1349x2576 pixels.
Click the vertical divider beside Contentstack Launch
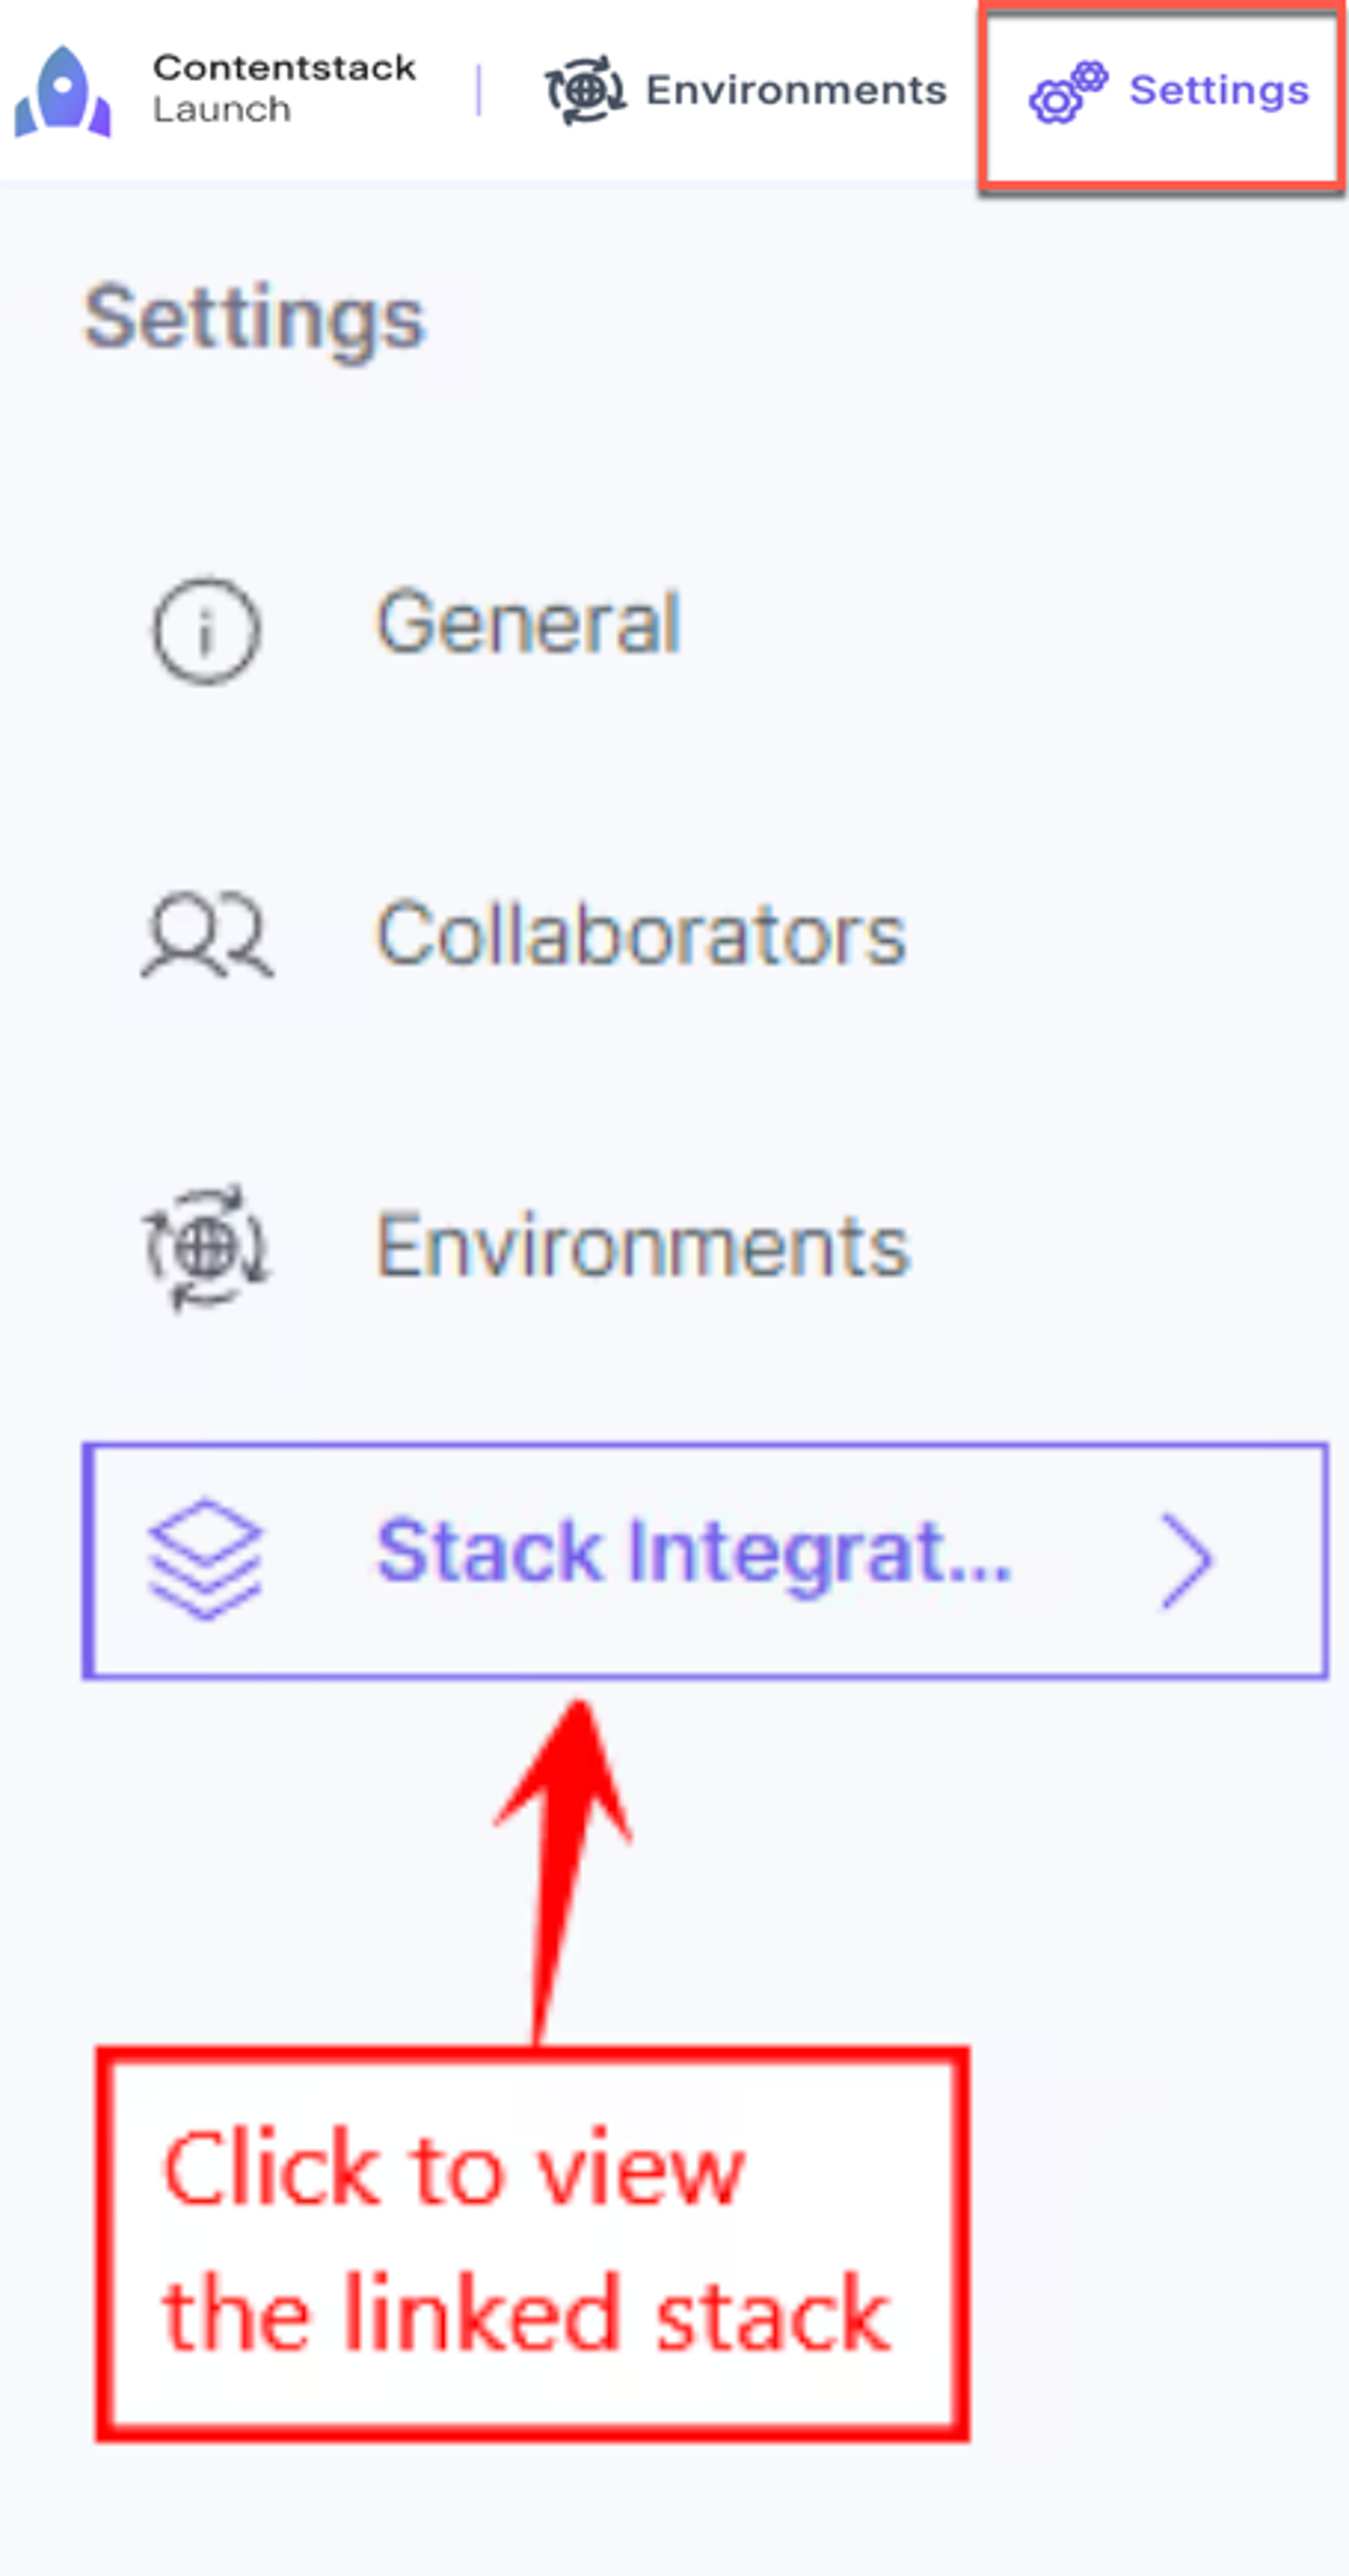478,90
